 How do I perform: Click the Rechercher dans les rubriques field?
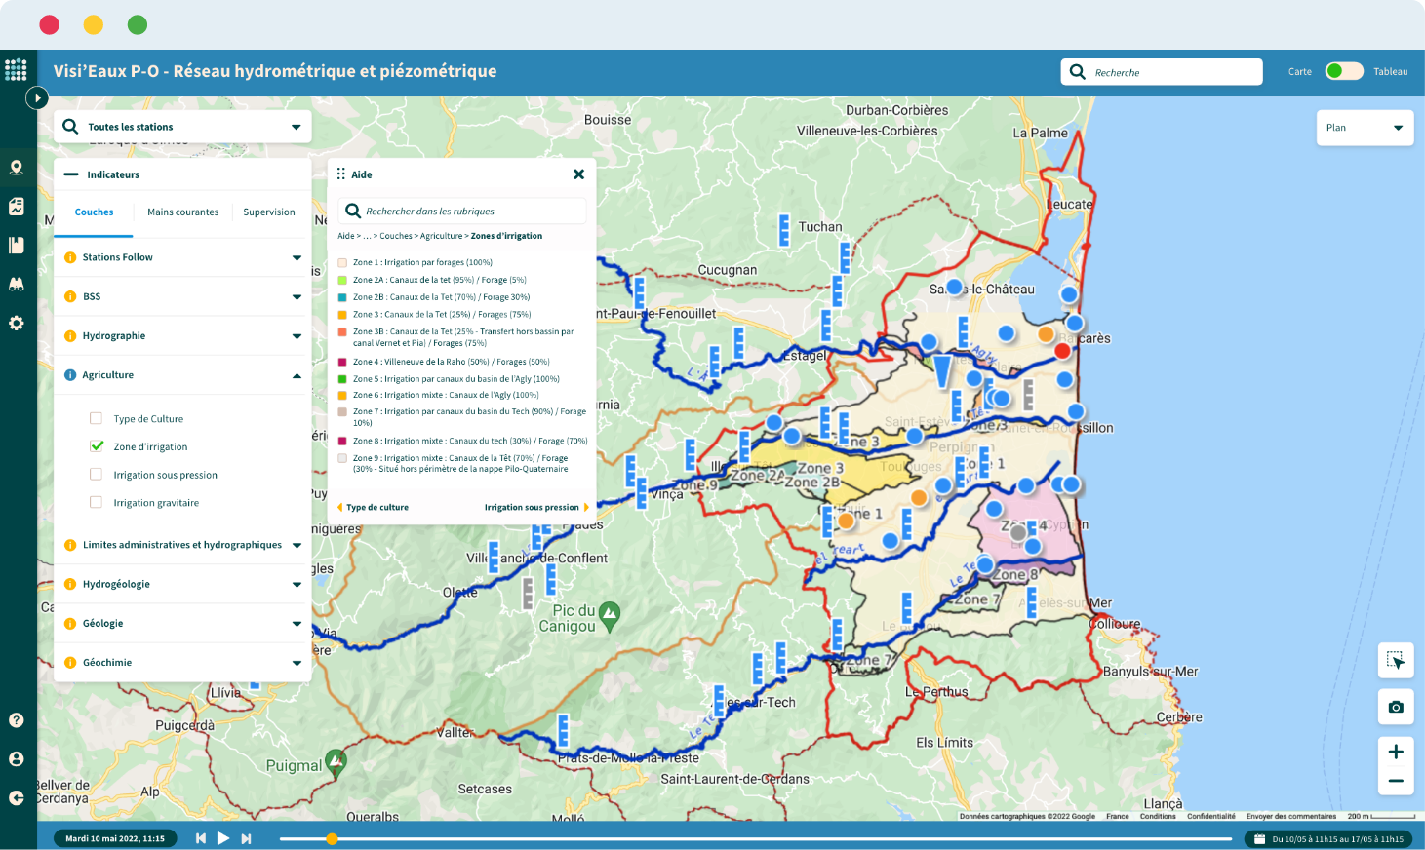[462, 211]
